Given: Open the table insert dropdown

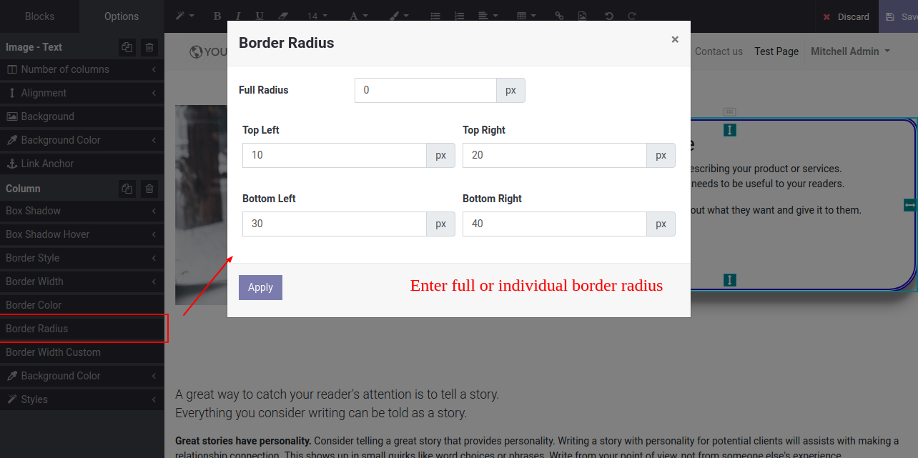Looking at the screenshot, I should click(525, 16).
